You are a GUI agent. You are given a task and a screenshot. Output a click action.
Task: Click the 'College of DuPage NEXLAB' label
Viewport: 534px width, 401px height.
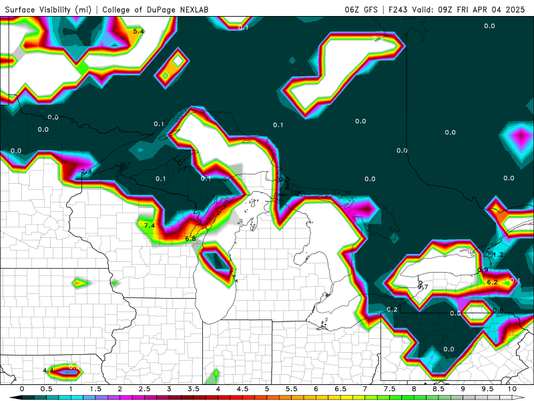pyautogui.click(x=155, y=9)
